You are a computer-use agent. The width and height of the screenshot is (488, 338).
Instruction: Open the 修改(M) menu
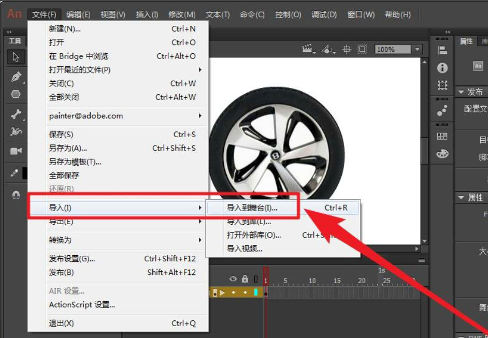click(182, 14)
